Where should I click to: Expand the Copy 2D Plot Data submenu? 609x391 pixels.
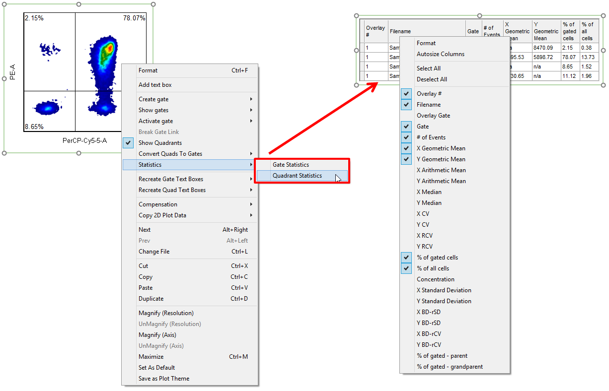pos(162,215)
